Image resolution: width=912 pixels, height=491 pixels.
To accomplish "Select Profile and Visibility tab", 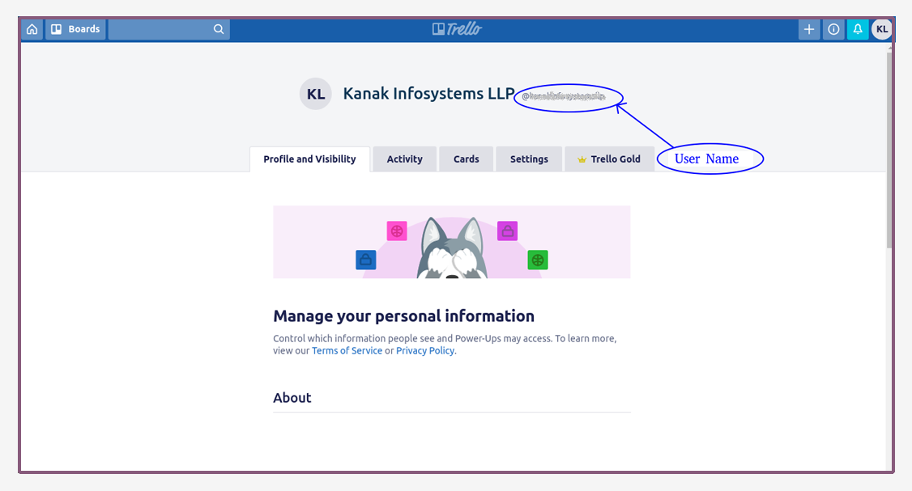I will 309,159.
